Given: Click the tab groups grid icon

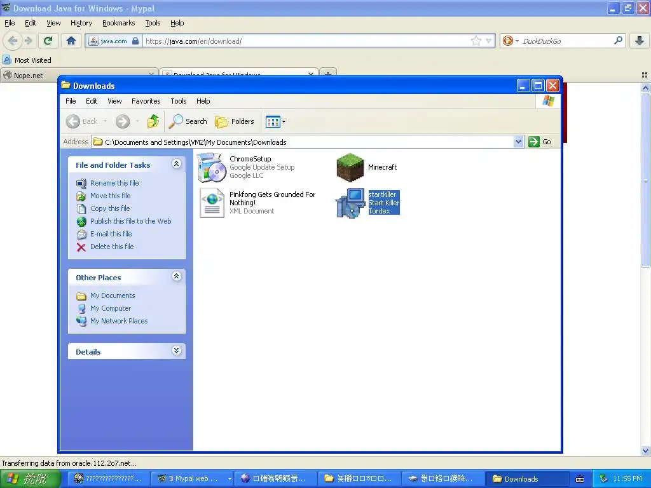Looking at the screenshot, I should 645,75.
